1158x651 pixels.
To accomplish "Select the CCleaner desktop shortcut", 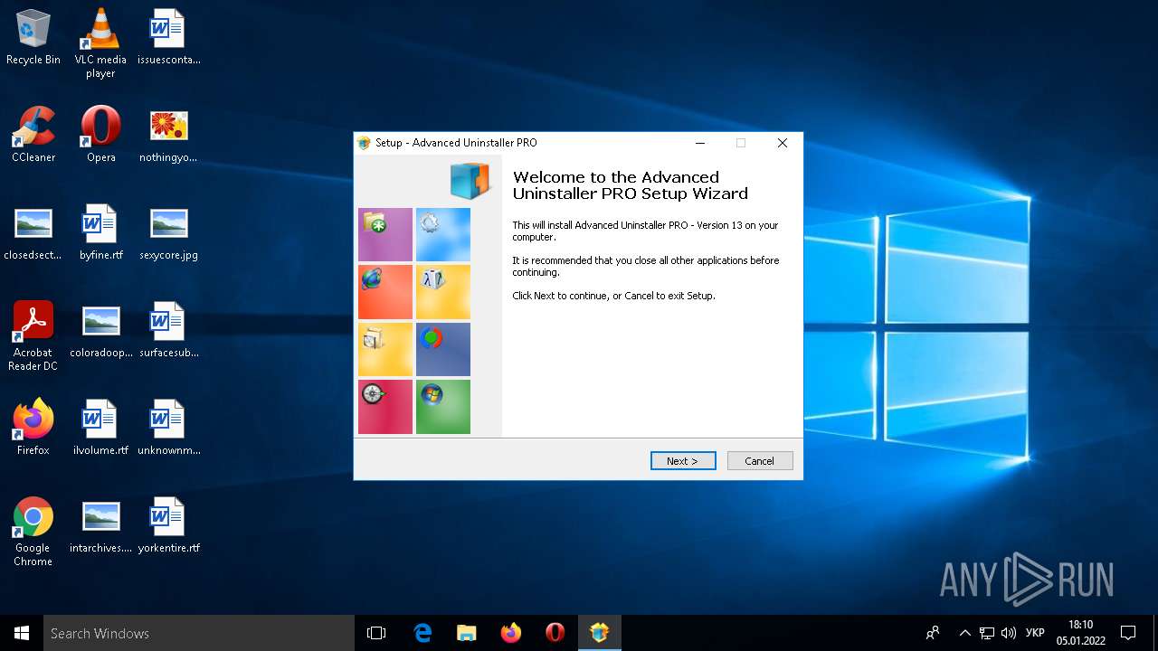I will pyautogui.click(x=33, y=135).
